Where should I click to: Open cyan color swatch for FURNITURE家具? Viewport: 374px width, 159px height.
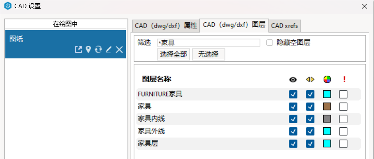point(327,94)
